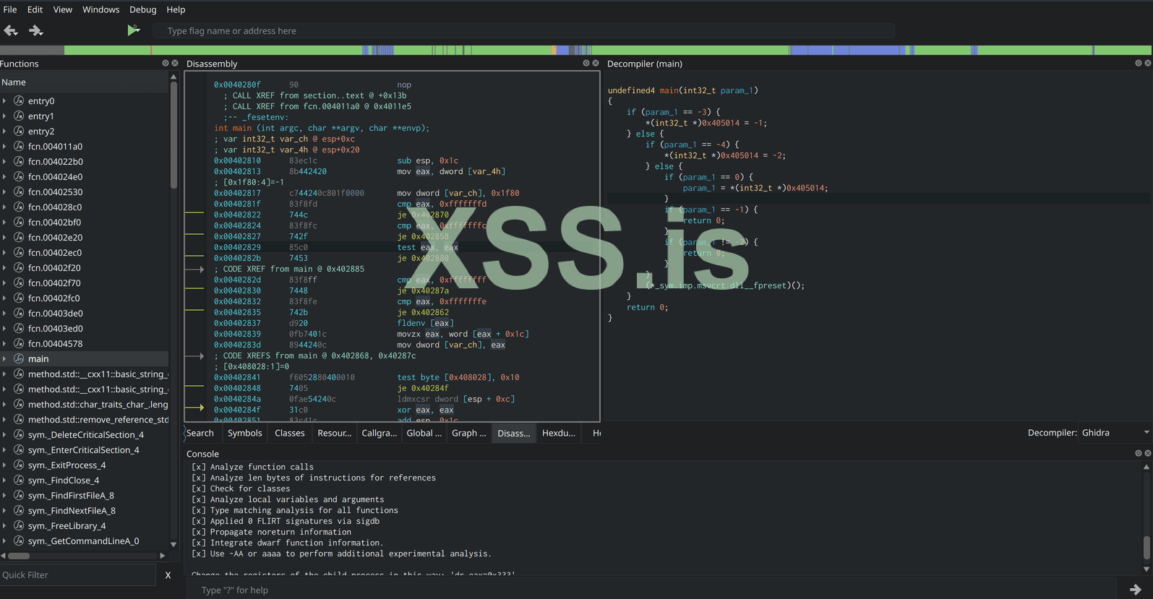Select sym._GetCommandLineA_0 function
The height and width of the screenshot is (599, 1153).
[x=83, y=541]
